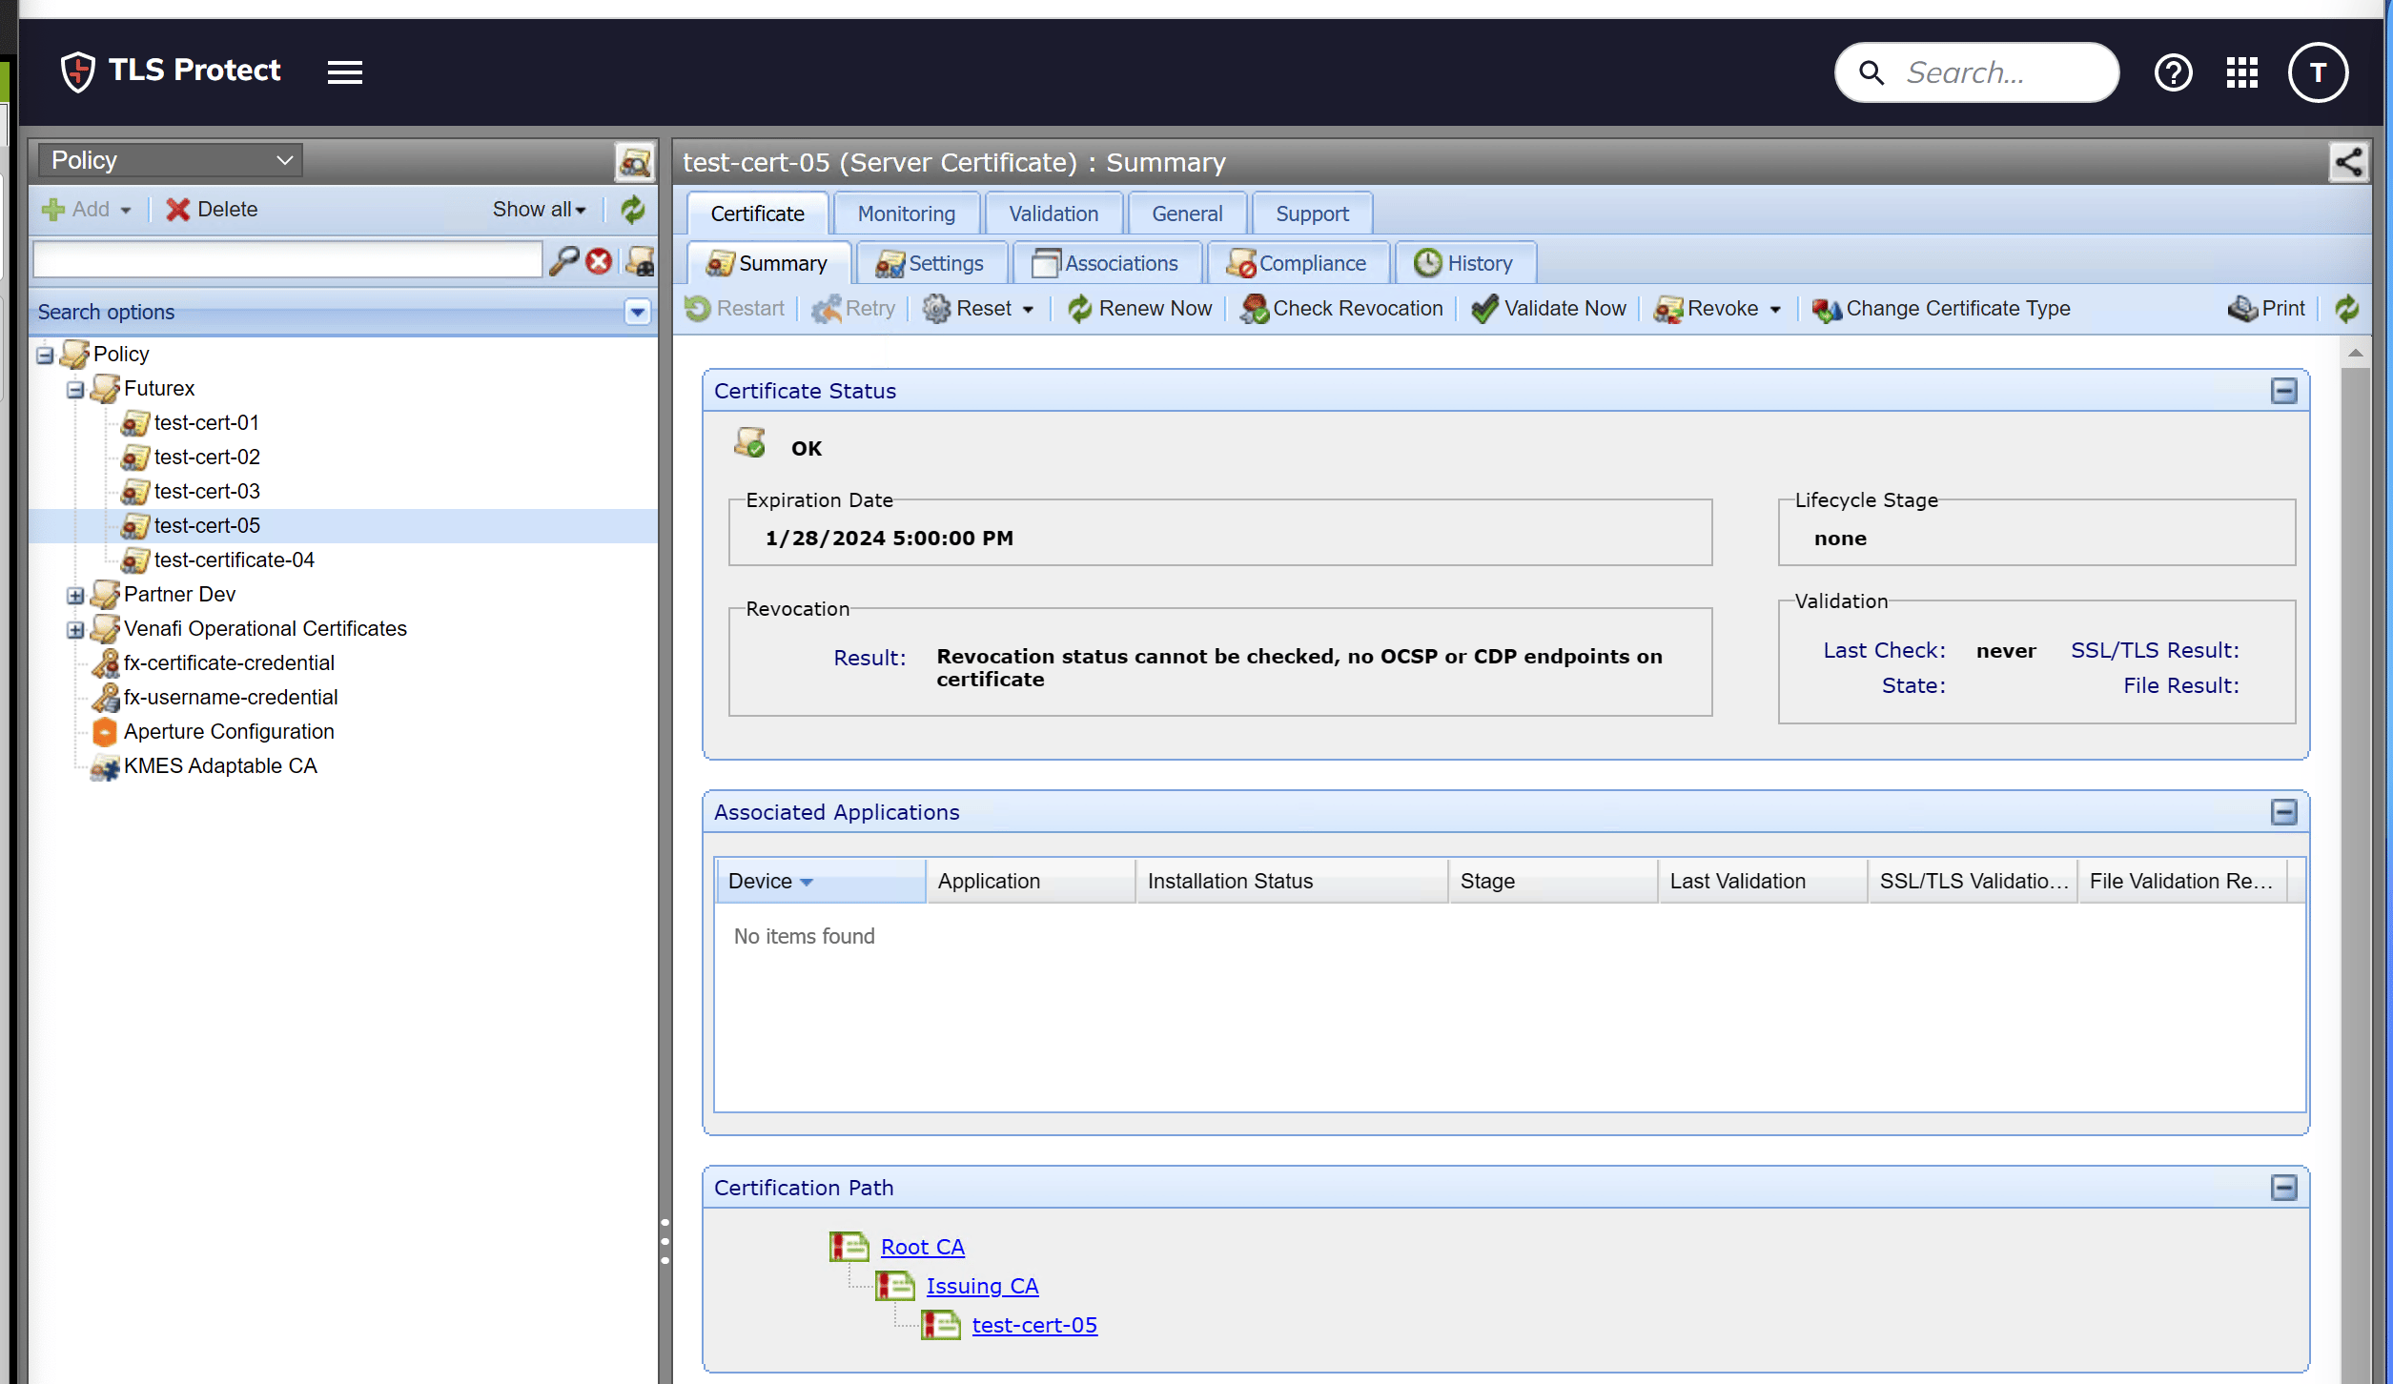Click the Restart toolbar button

pos(735,308)
